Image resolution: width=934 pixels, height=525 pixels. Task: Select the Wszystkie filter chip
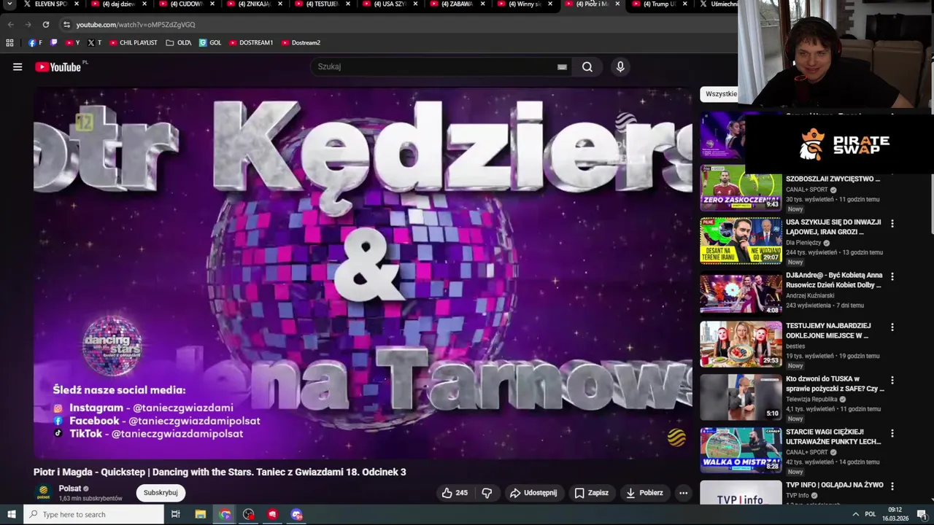click(x=720, y=94)
